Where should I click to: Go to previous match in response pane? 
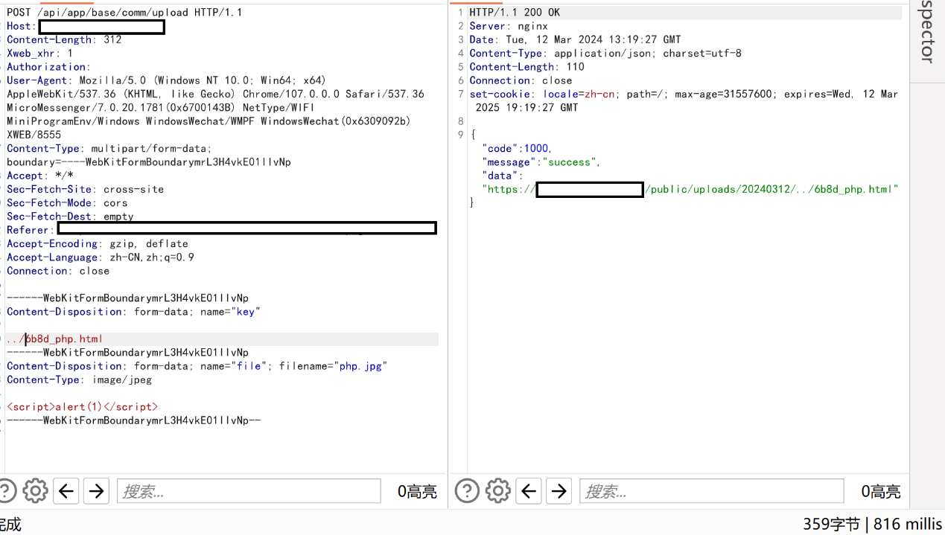[x=529, y=491]
